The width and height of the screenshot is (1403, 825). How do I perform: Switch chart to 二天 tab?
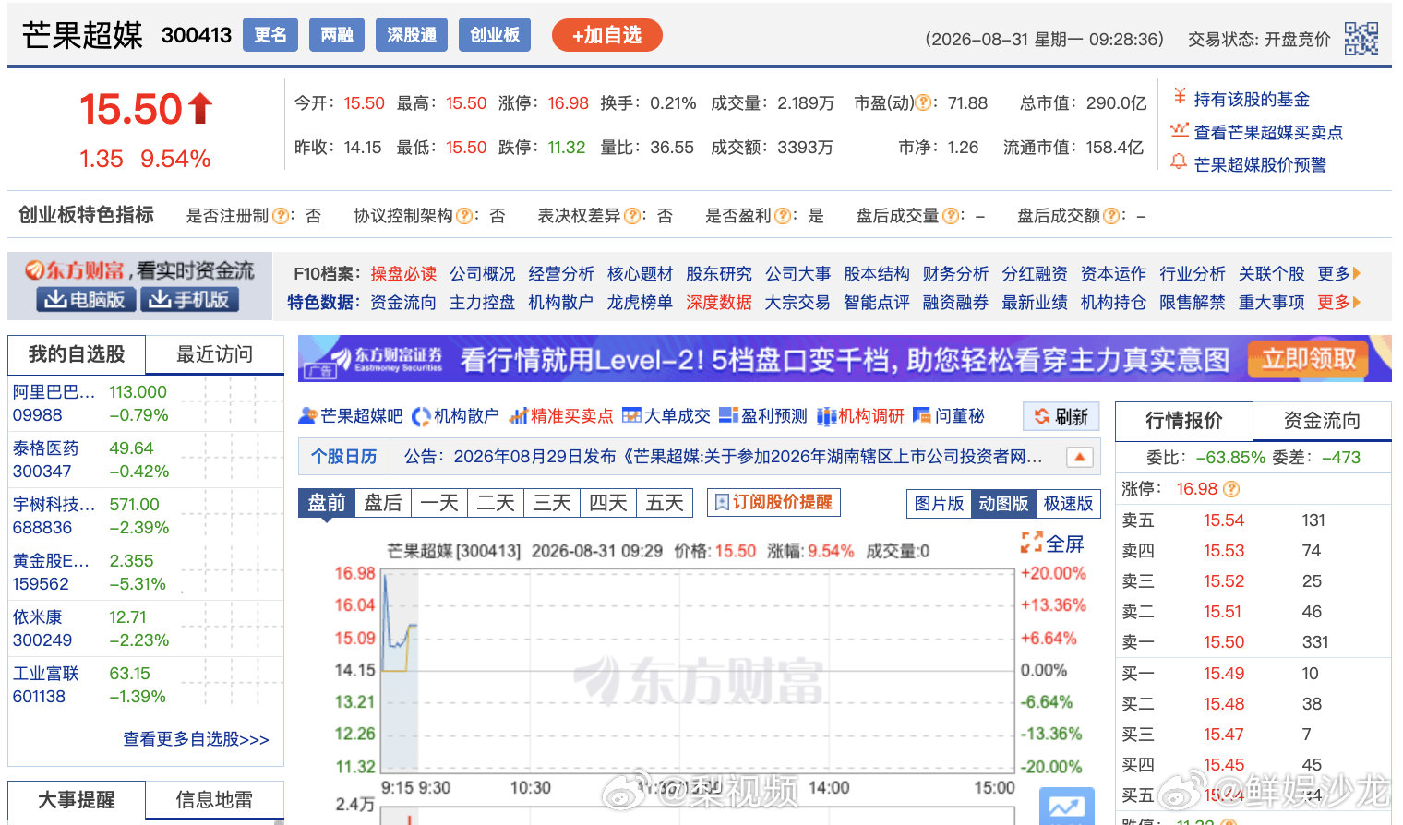pyautogui.click(x=495, y=503)
